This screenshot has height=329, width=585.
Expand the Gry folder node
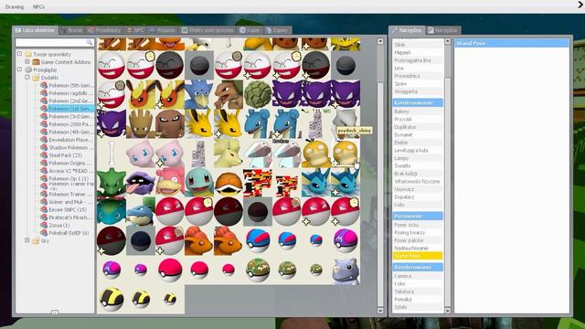(27, 240)
